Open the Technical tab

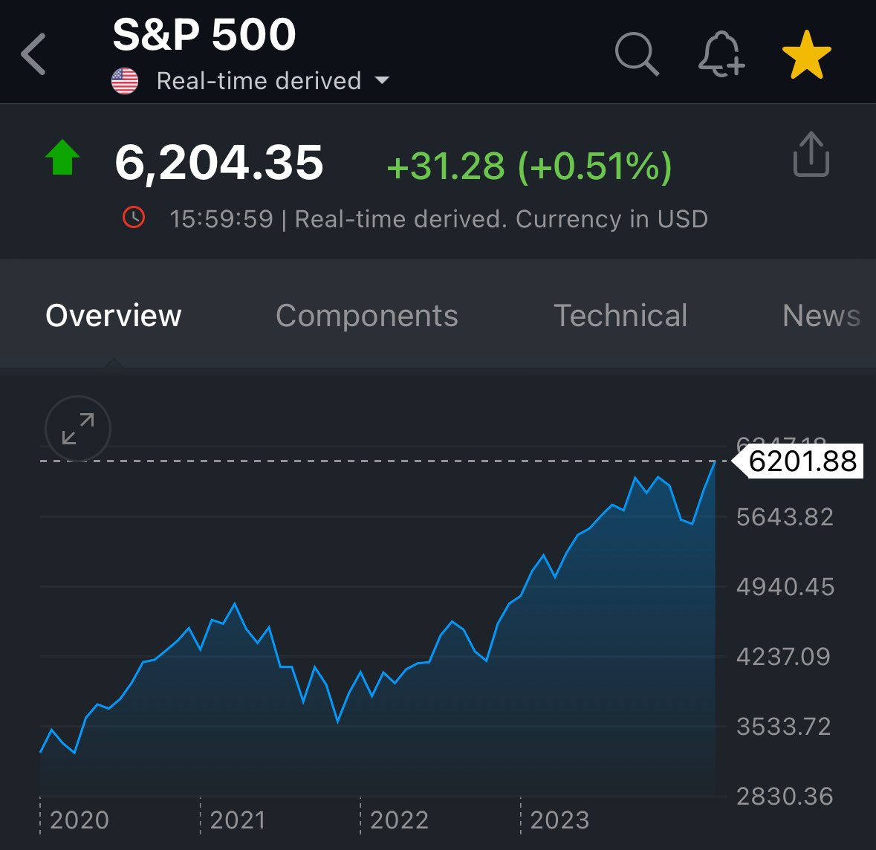tap(620, 316)
